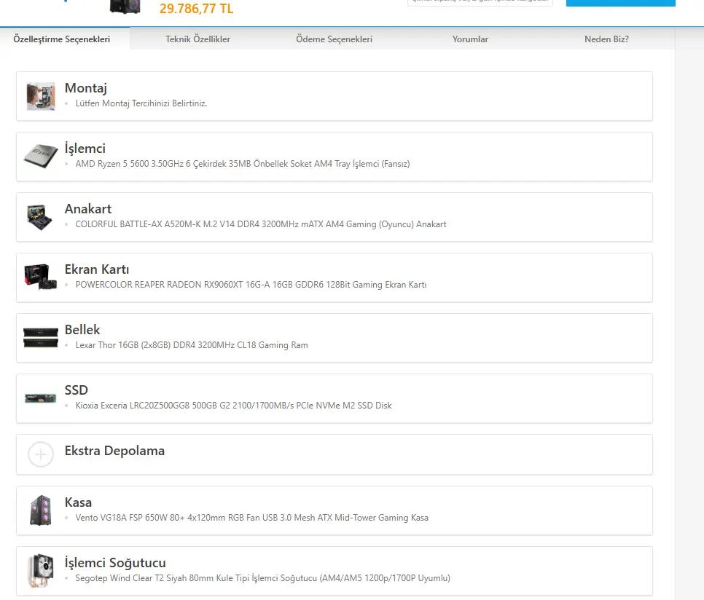
Task: Expand the İşlemci section heading
Action: coord(85,149)
